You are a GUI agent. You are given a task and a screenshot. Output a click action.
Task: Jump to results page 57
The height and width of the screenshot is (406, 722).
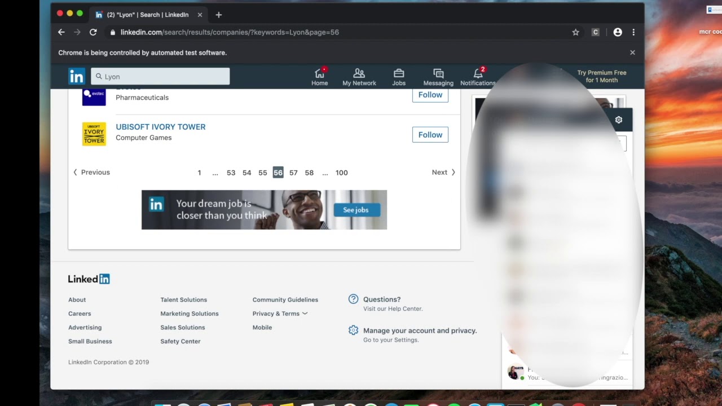click(293, 173)
